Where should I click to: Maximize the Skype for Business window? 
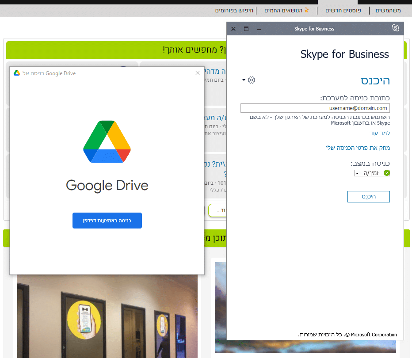pos(246,29)
